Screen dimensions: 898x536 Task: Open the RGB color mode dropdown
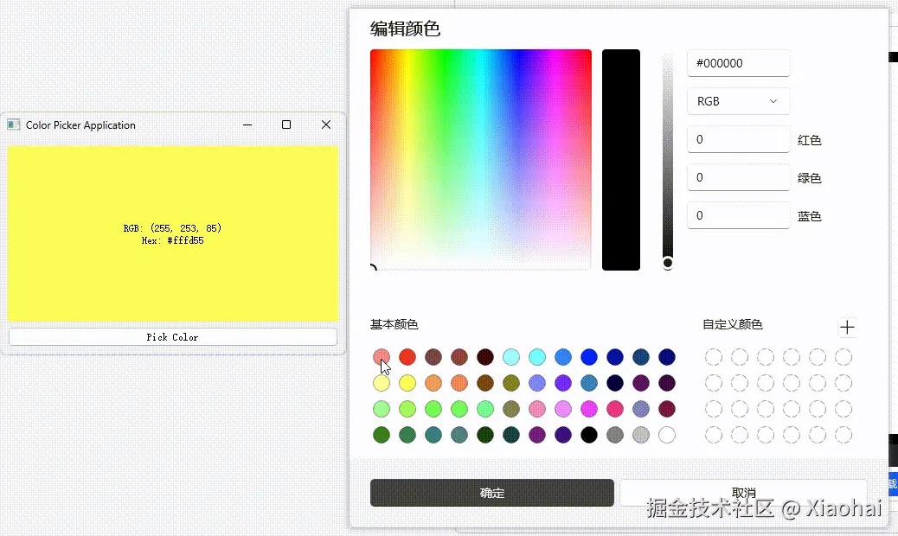pyautogui.click(x=738, y=101)
